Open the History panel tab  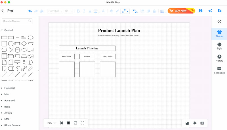point(219,58)
